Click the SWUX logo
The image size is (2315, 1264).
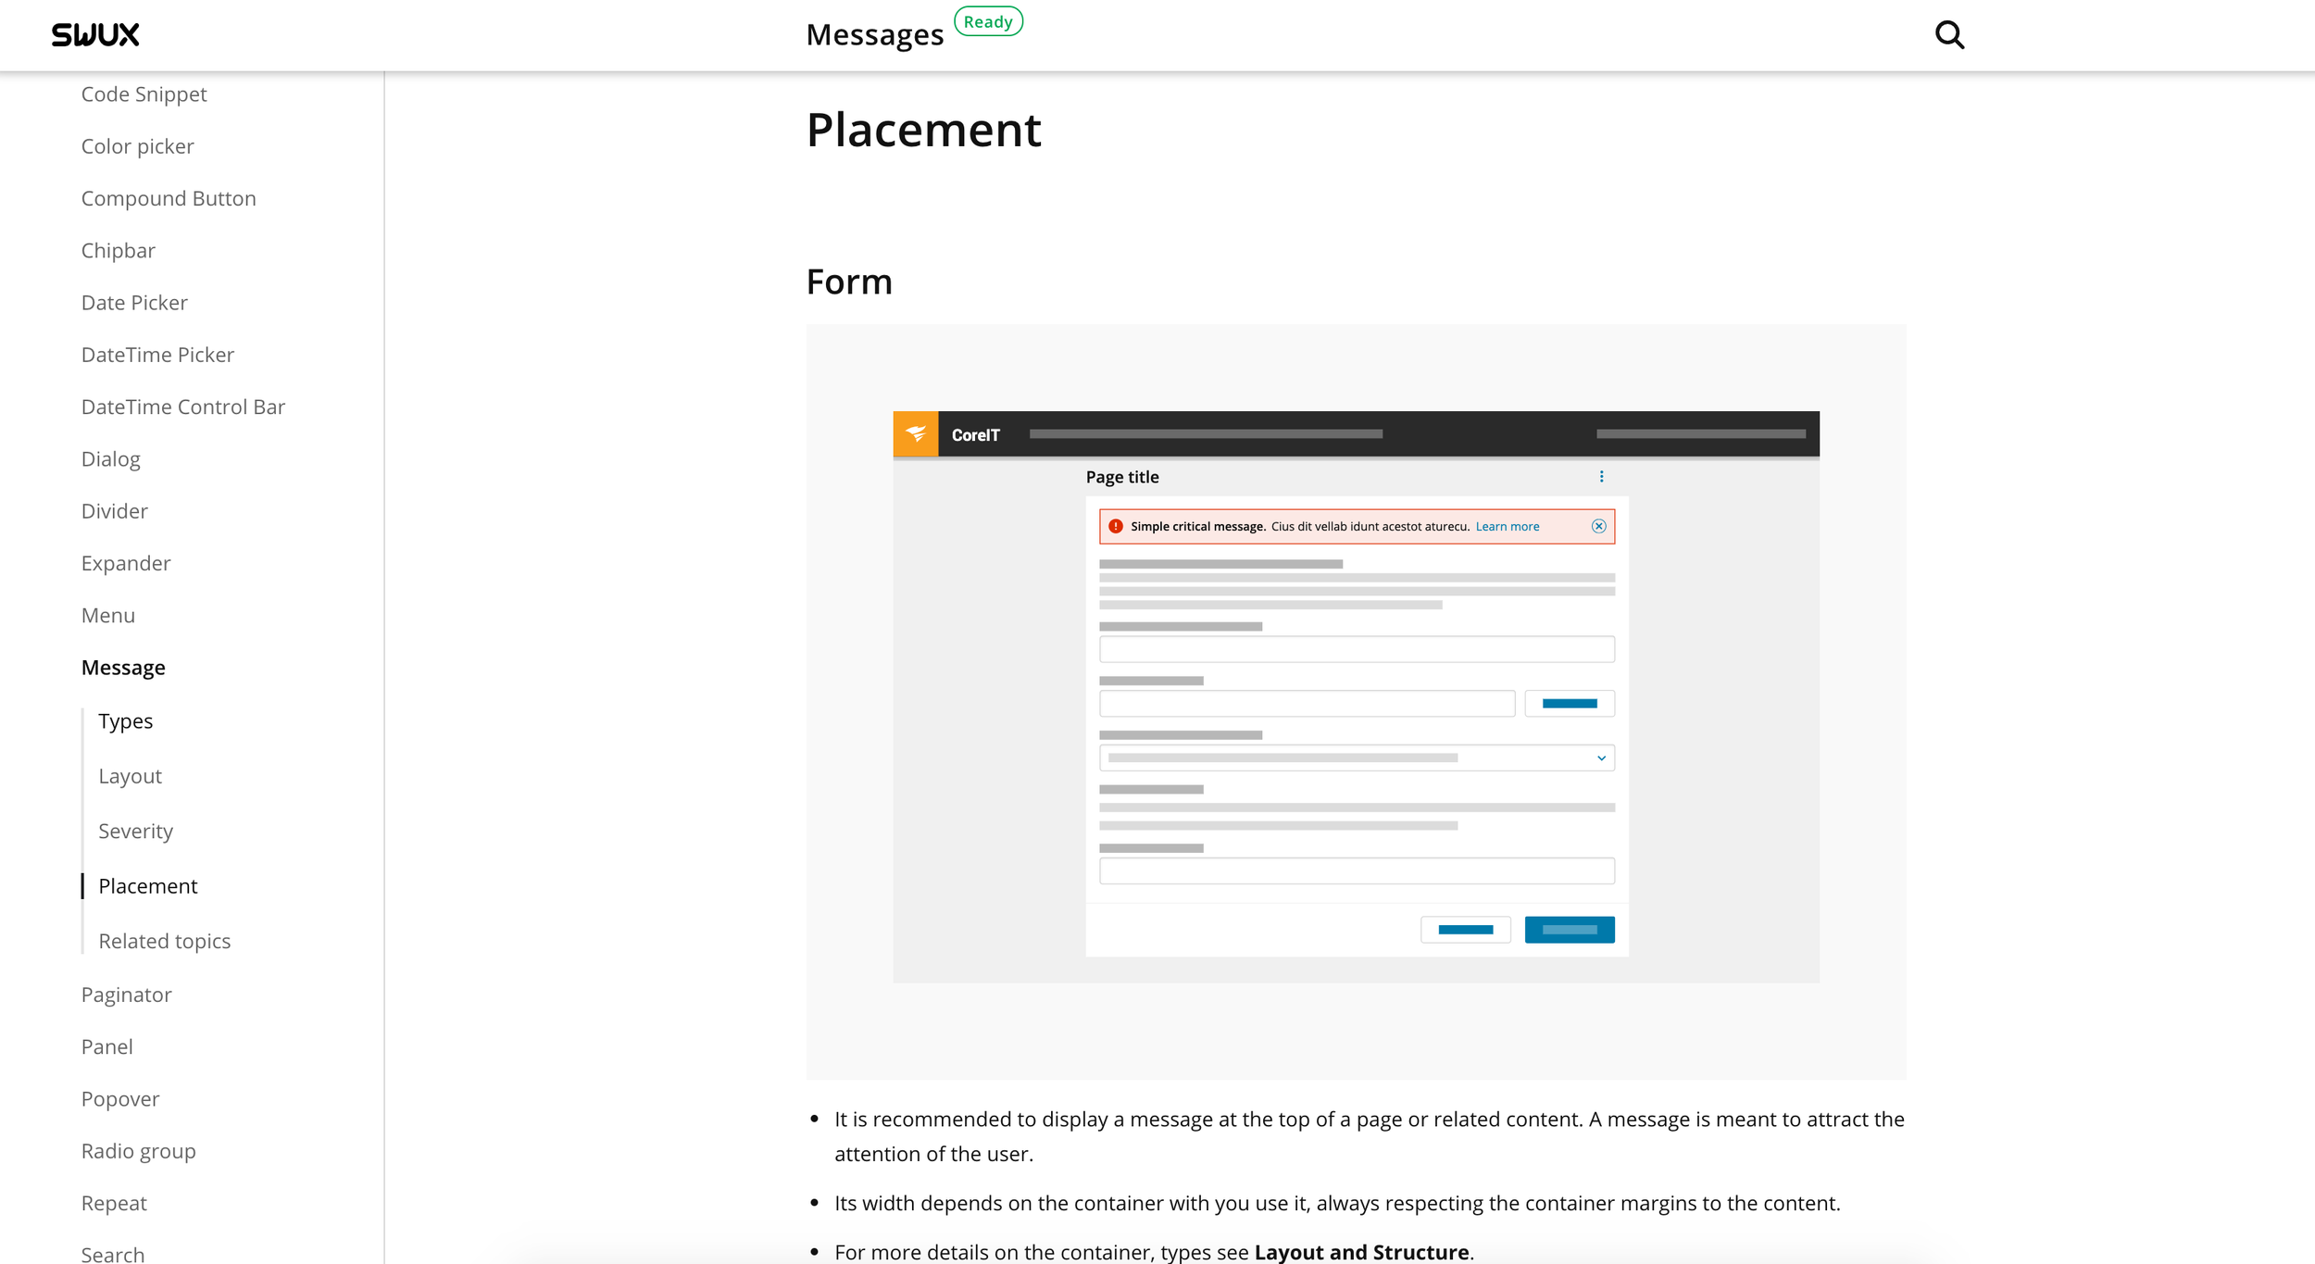(95, 35)
